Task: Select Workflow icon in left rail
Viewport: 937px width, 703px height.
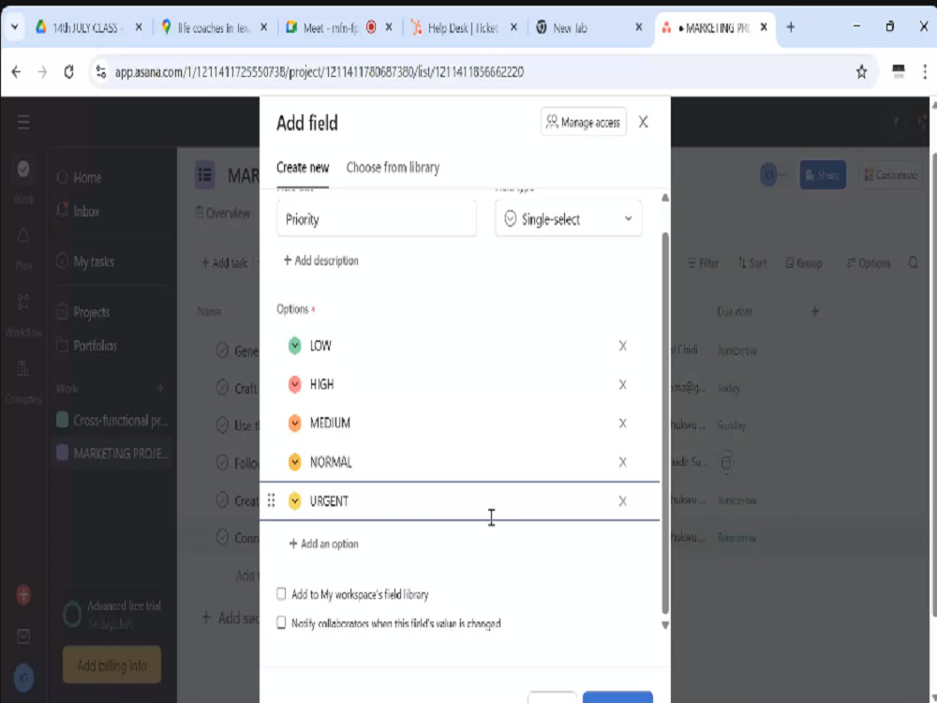Action: point(23,302)
